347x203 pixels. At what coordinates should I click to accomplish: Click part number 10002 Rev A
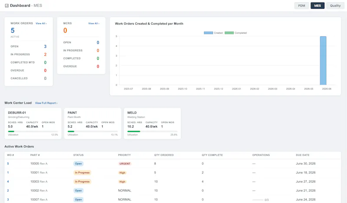pos(39,190)
